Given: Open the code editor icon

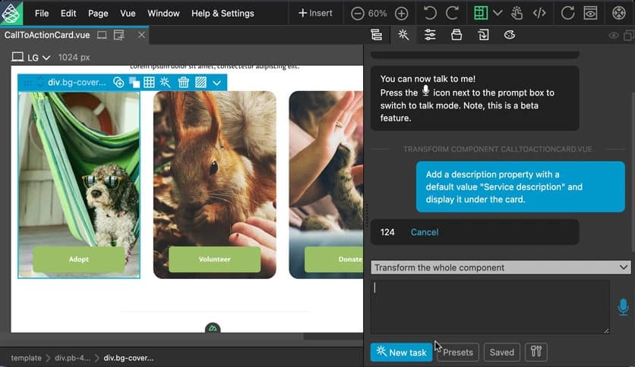Looking at the screenshot, I should click(539, 13).
